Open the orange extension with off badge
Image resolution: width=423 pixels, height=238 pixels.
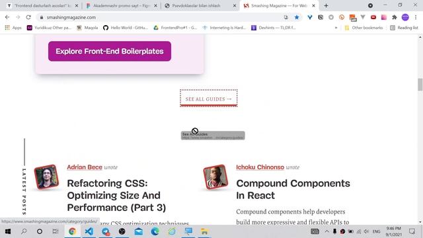352,18
